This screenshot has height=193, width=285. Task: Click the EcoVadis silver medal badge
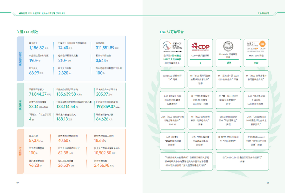coord(228,46)
